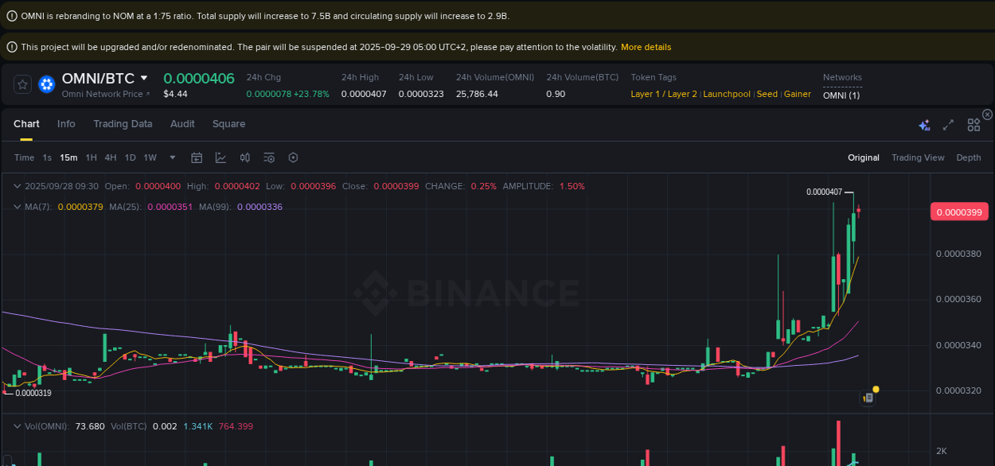The width and height of the screenshot is (995, 466).
Task: Open the Square tab
Action: coord(228,124)
